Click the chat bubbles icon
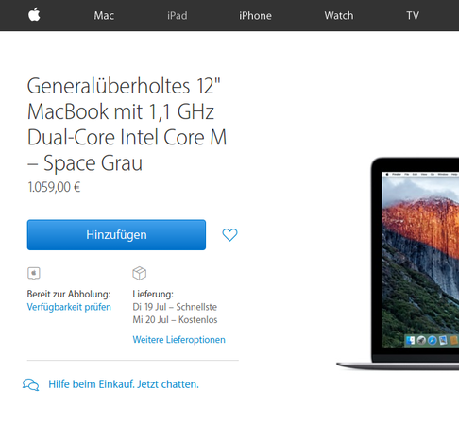 click(30, 384)
